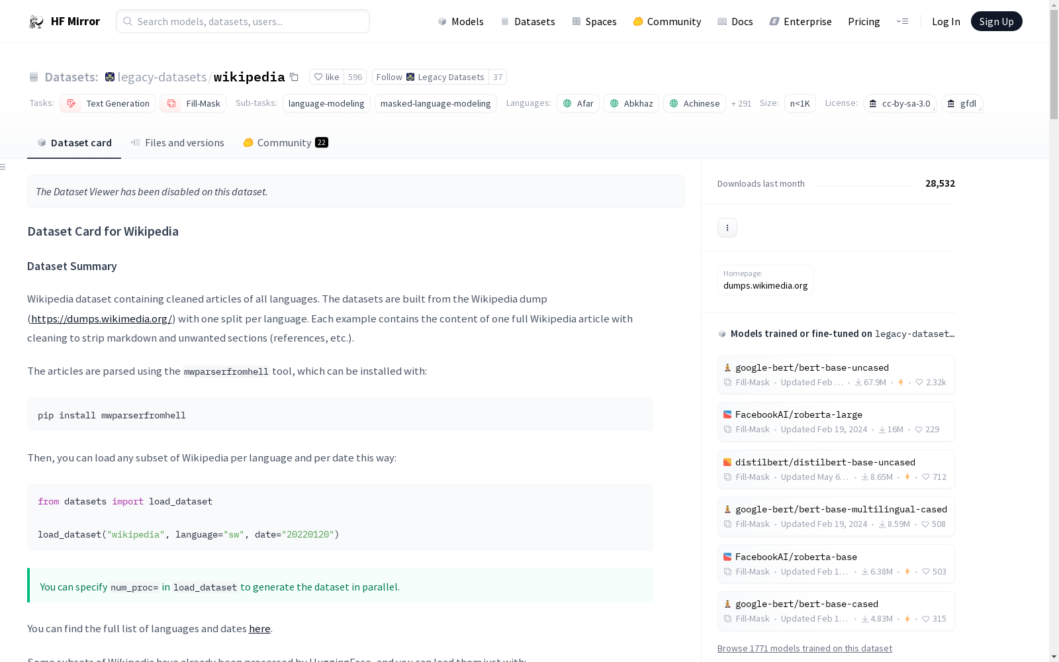Image resolution: width=1059 pixels, height=662 pixels.
Task: Click the Fill-Mask task icon
Action: (x=171, y=103)
